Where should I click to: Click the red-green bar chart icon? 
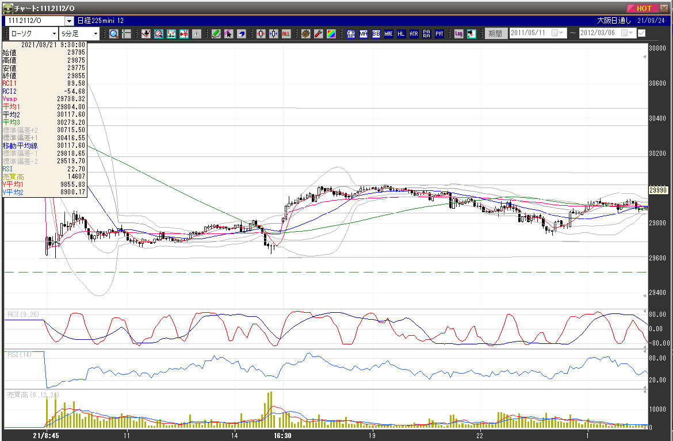(171, 33)
